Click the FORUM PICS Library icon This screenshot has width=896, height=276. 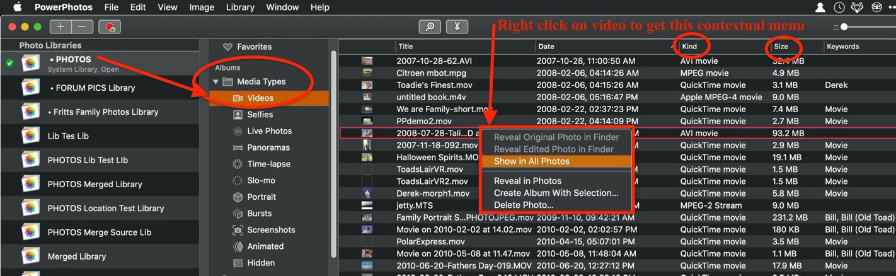(30, 88)
